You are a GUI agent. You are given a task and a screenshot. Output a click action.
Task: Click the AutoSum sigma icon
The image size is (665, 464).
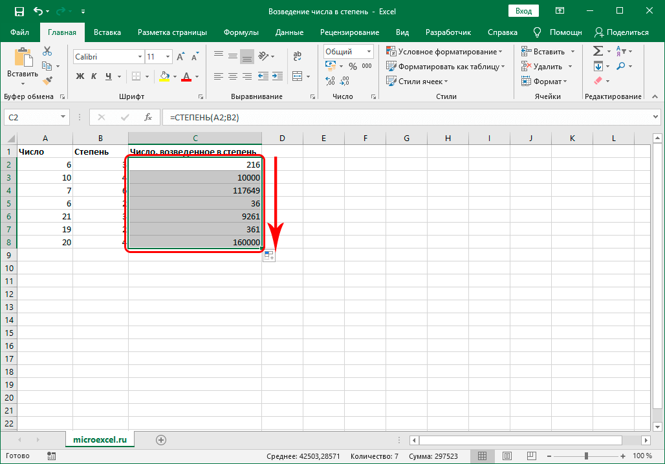click(598, 51)
